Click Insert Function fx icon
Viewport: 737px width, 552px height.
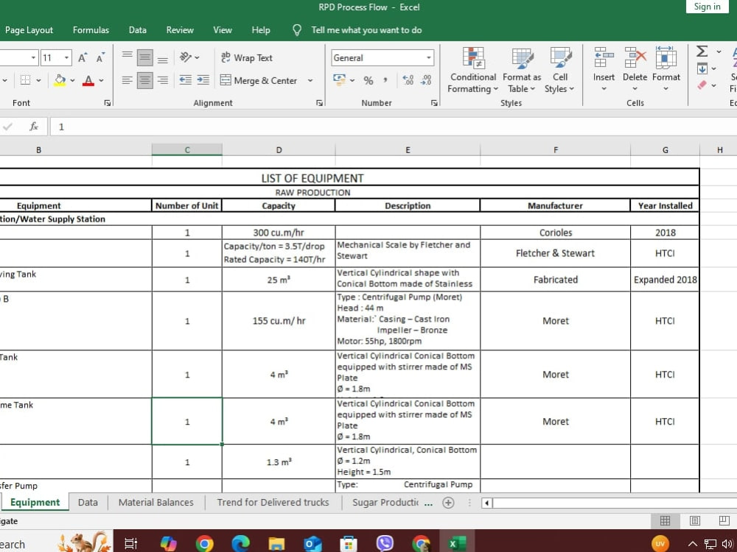(34, 127)
